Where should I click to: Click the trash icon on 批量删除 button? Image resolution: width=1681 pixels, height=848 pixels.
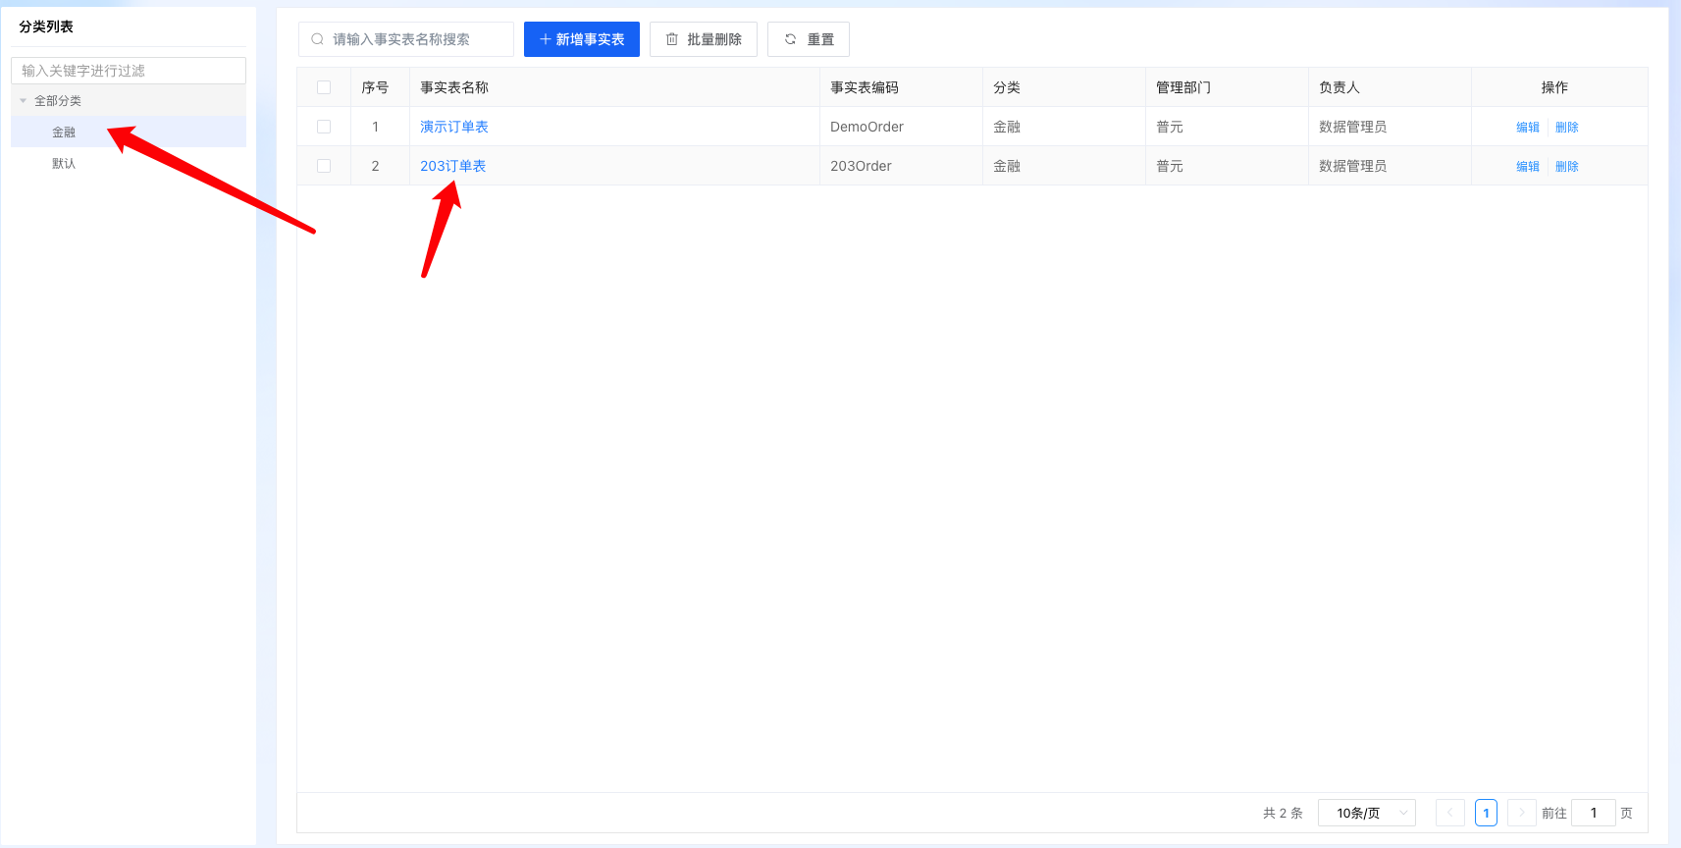click(x=672, y=39)
